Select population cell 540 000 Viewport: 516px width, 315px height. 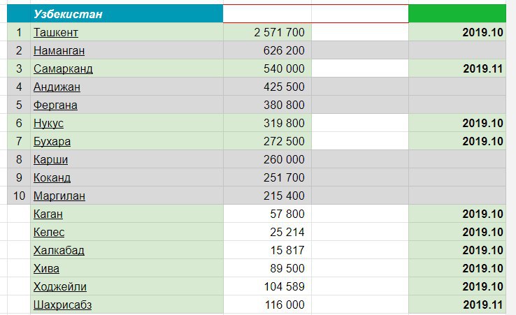[267, 68]
